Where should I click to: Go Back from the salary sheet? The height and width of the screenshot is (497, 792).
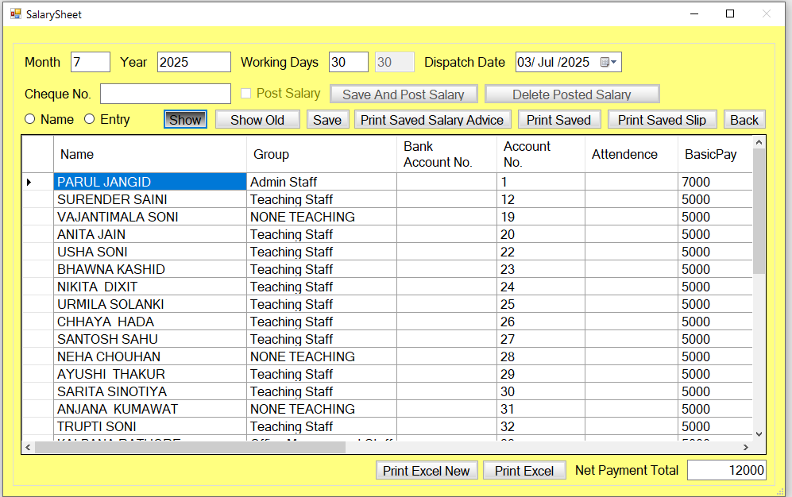[744, 120]
